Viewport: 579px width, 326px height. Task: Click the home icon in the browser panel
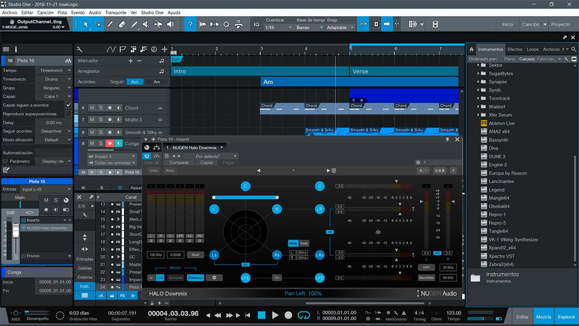pos(471,49)
